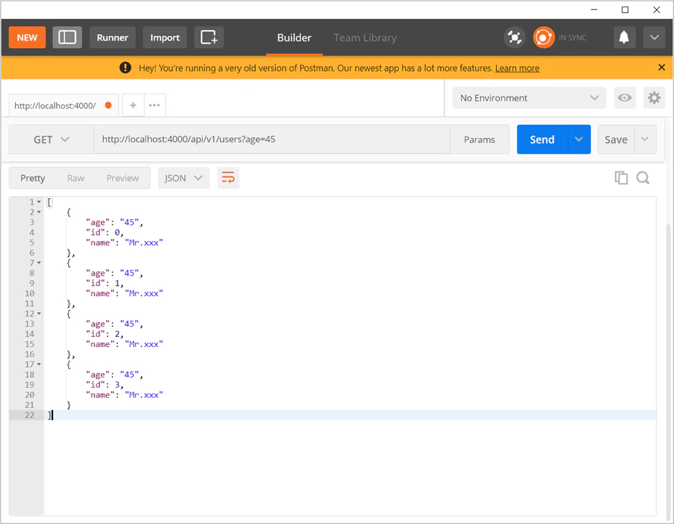Open manage environments gear icon
Image resolution: width=674 pixels, height=524 pixels.
(x=654, y=98)
